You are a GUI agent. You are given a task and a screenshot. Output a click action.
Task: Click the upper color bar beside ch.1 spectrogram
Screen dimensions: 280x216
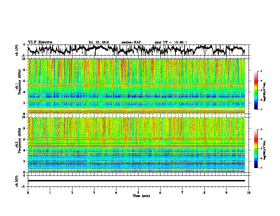coord(256,90)
